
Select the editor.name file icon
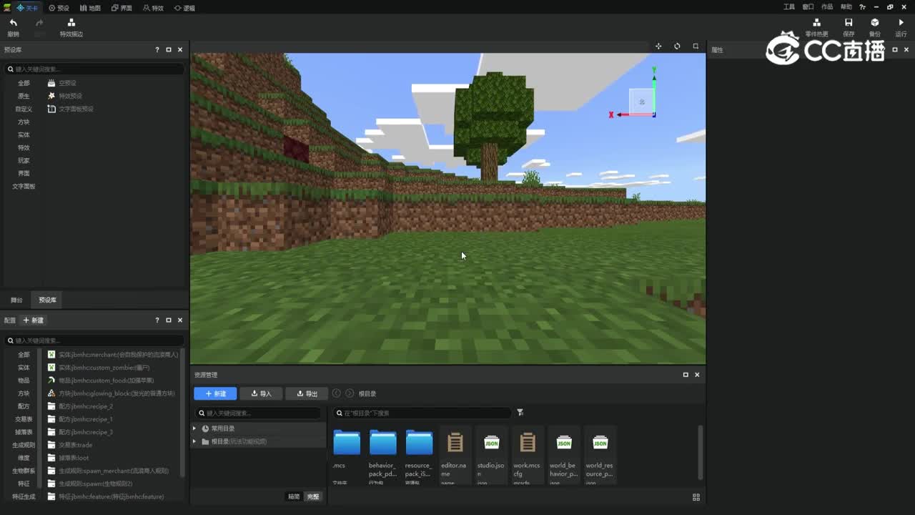455,443
